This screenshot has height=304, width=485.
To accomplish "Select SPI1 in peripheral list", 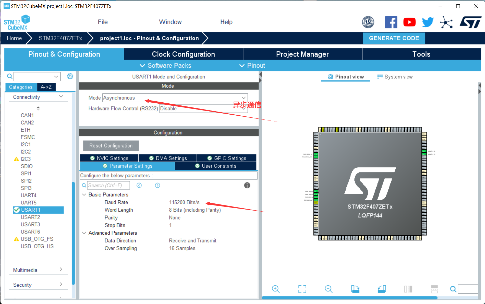I will (26, 174).
